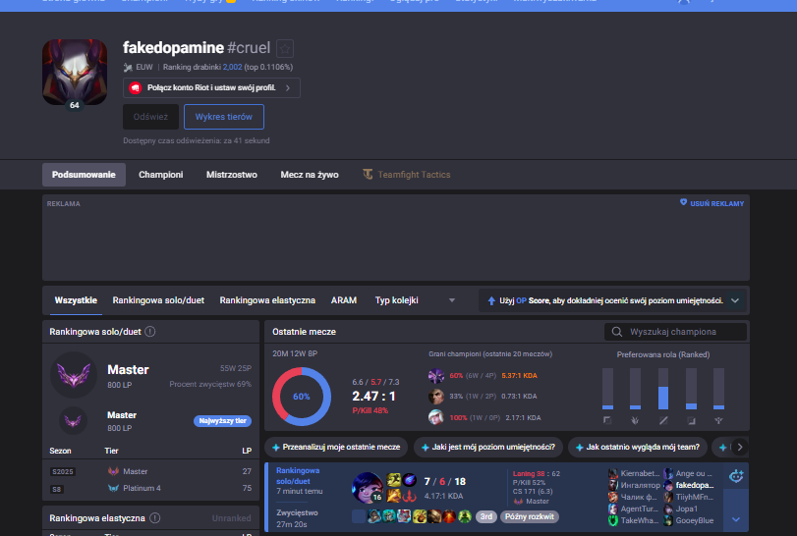Viewport: 797px width, 536px height.
Task: Focus the Wyszukaj championa search field
Action: 675,332
